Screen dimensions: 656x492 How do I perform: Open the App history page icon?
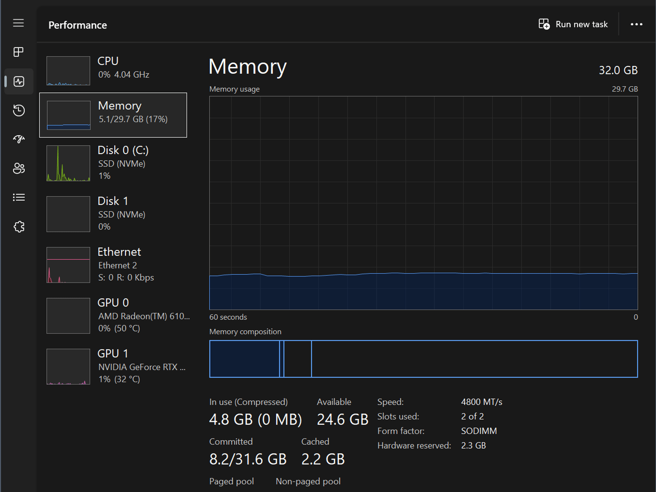tap(19, 110)
